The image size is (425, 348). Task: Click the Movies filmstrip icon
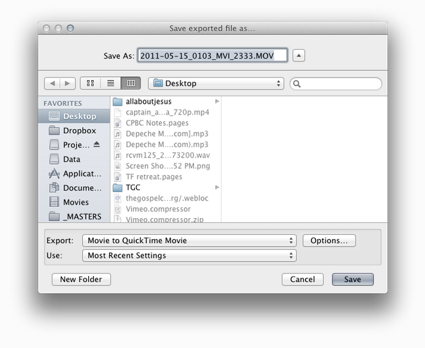pyautogui.click(x=54, y=202)
